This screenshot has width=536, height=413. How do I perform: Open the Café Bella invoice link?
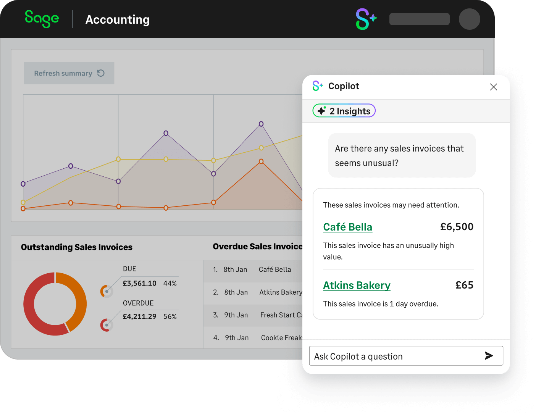347,227
